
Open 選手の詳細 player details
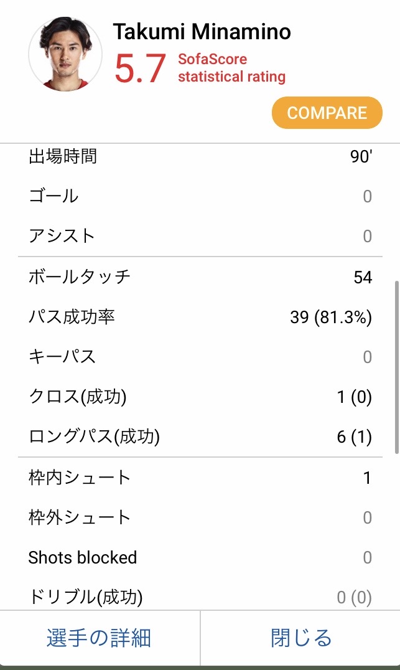pyautogui.click(x=99, y=638)
